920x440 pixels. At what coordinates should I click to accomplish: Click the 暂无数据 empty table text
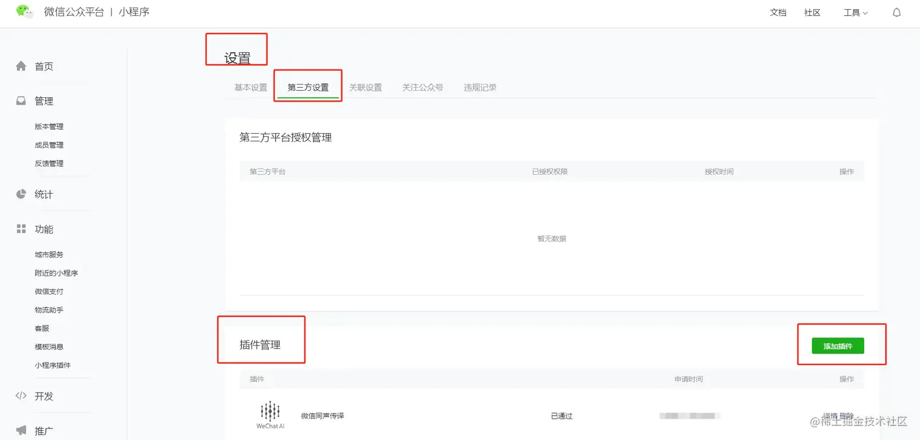click(x=552, y=239)
